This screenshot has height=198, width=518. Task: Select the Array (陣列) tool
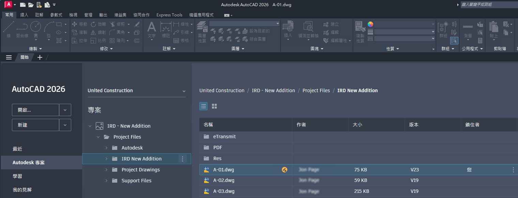coord(118,41)
